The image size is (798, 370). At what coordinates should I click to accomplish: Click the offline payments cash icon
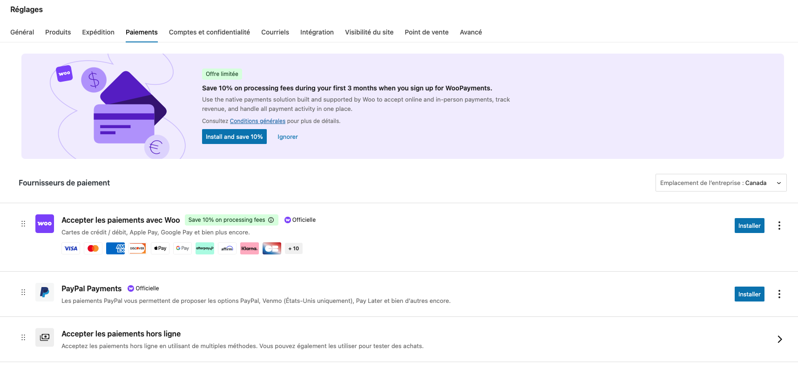click(45, 337)
